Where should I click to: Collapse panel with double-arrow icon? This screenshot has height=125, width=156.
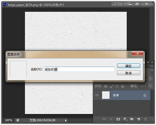148,62
